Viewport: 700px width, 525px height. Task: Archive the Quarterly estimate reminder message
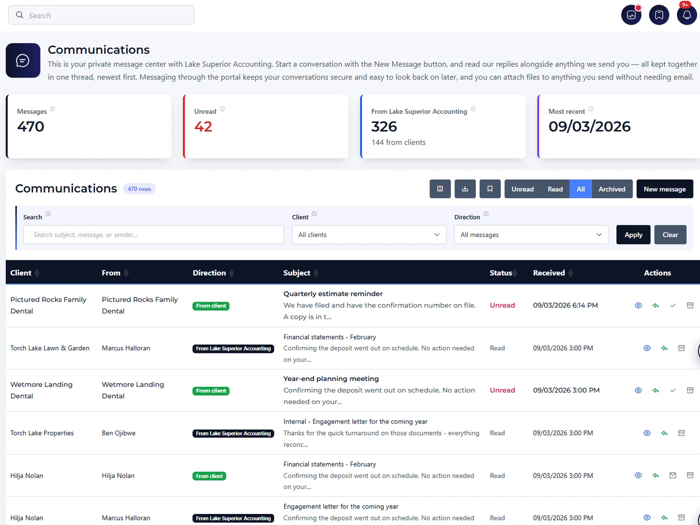pyautogui.click(x=690, y=305)
